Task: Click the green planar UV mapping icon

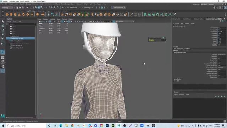Action: point(145,14)
